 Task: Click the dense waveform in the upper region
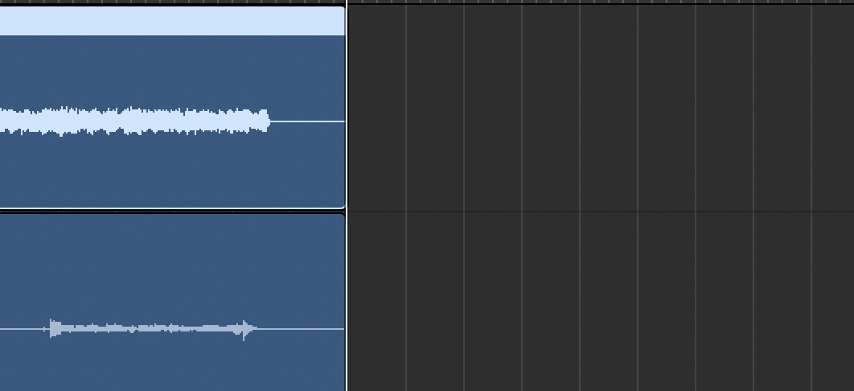(x=134, y=121)
